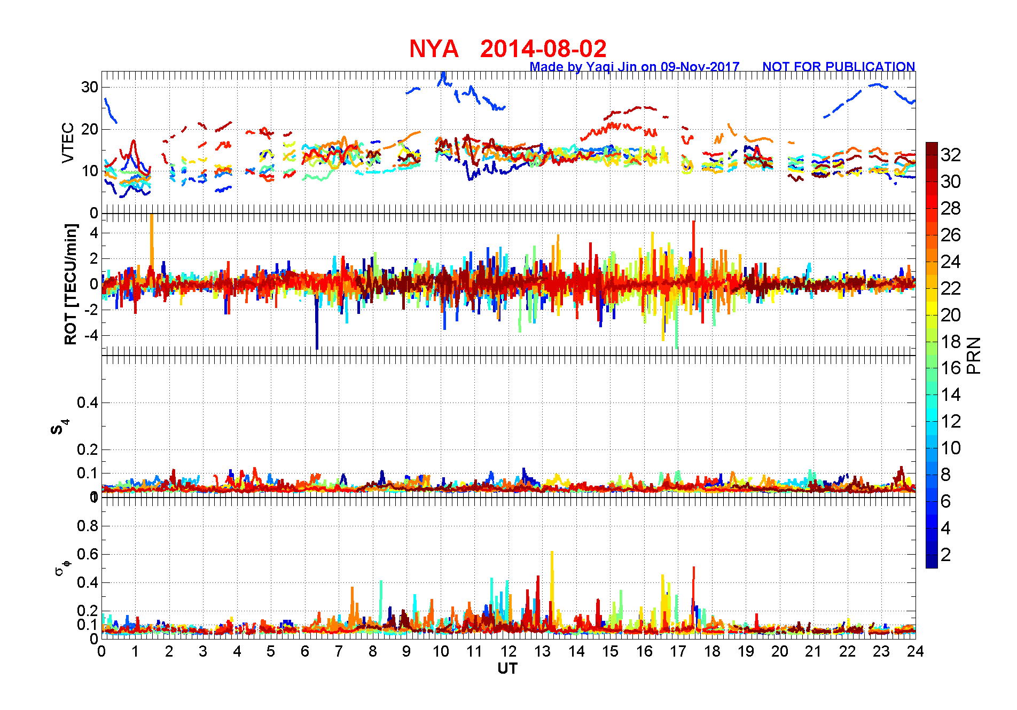Viewport: 1017px width, 710px height.
Task: Click x-axis tick label '6'
Action: click(305, 651)
